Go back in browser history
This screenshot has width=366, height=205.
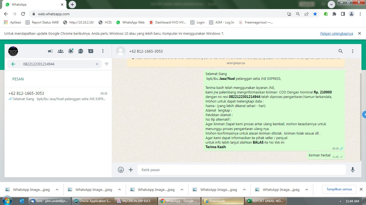point(6,14)
